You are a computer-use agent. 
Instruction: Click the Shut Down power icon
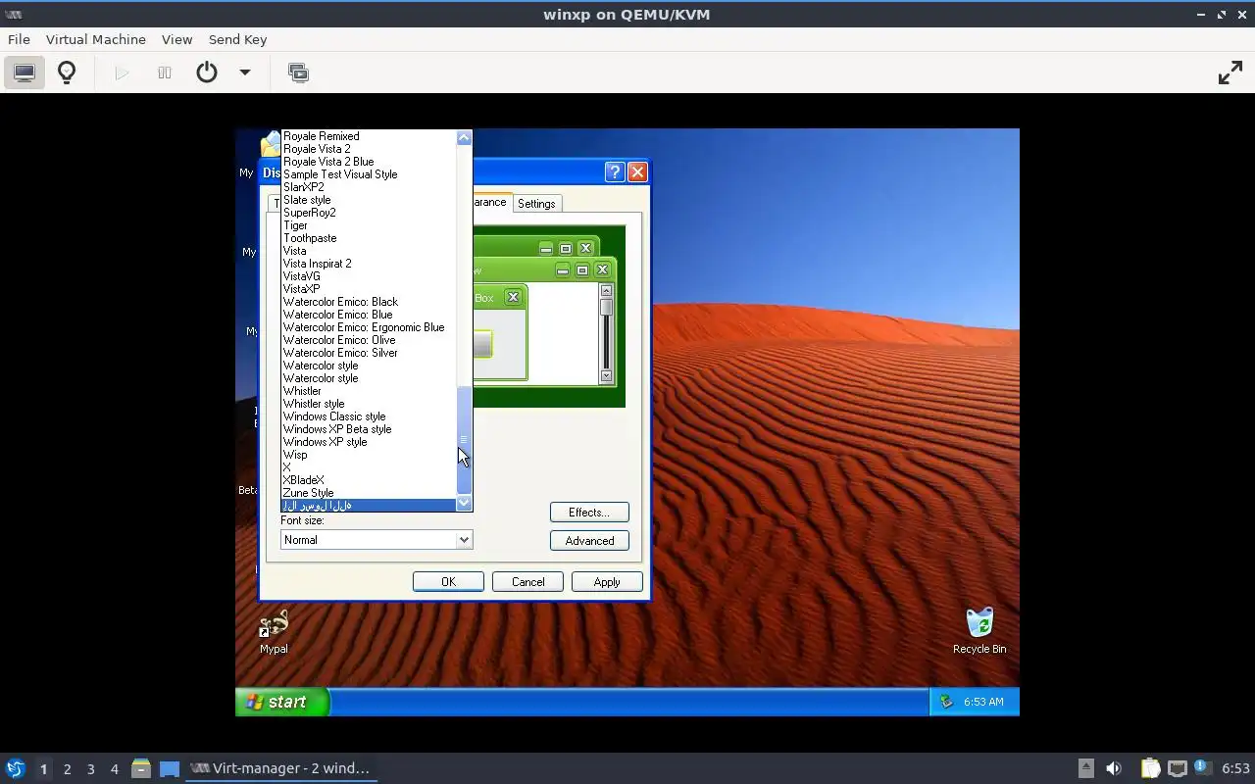(x=207, y=73)
